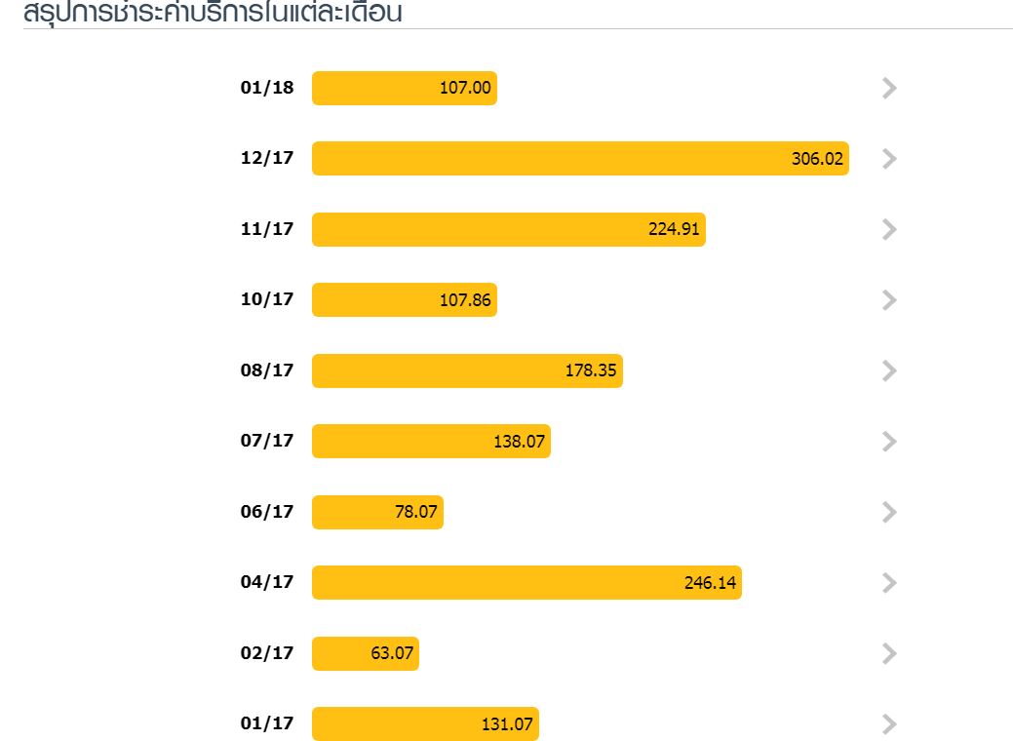This screenshot has width=1013, height=741.
Task: Click the 06/17 right chevron
Action: pos(889,512)
